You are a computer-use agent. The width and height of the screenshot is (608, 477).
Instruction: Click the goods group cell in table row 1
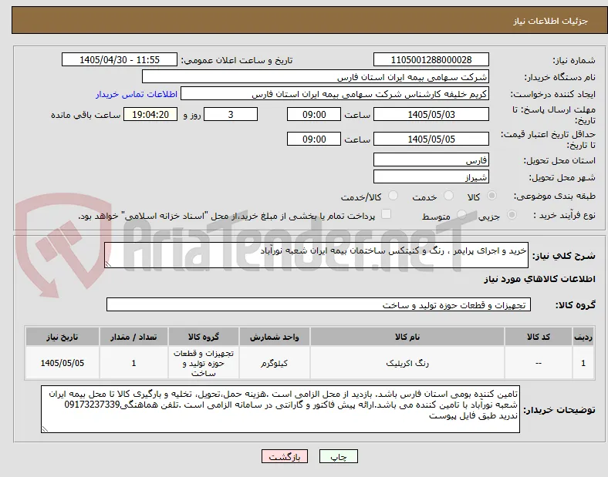coord(204,363)
